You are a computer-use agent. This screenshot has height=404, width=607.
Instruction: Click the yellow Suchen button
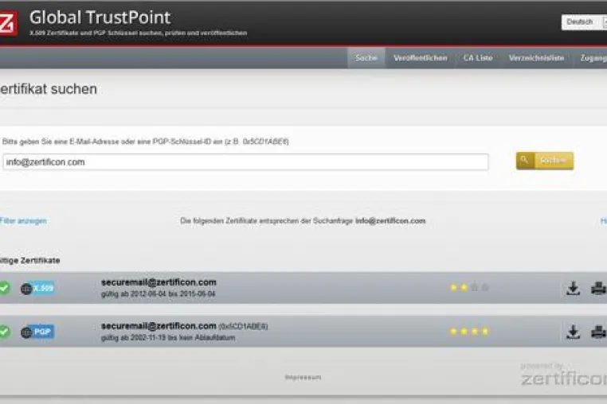pos(545,161)
